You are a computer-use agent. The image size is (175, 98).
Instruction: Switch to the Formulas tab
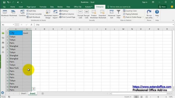(x=43, y=7)
